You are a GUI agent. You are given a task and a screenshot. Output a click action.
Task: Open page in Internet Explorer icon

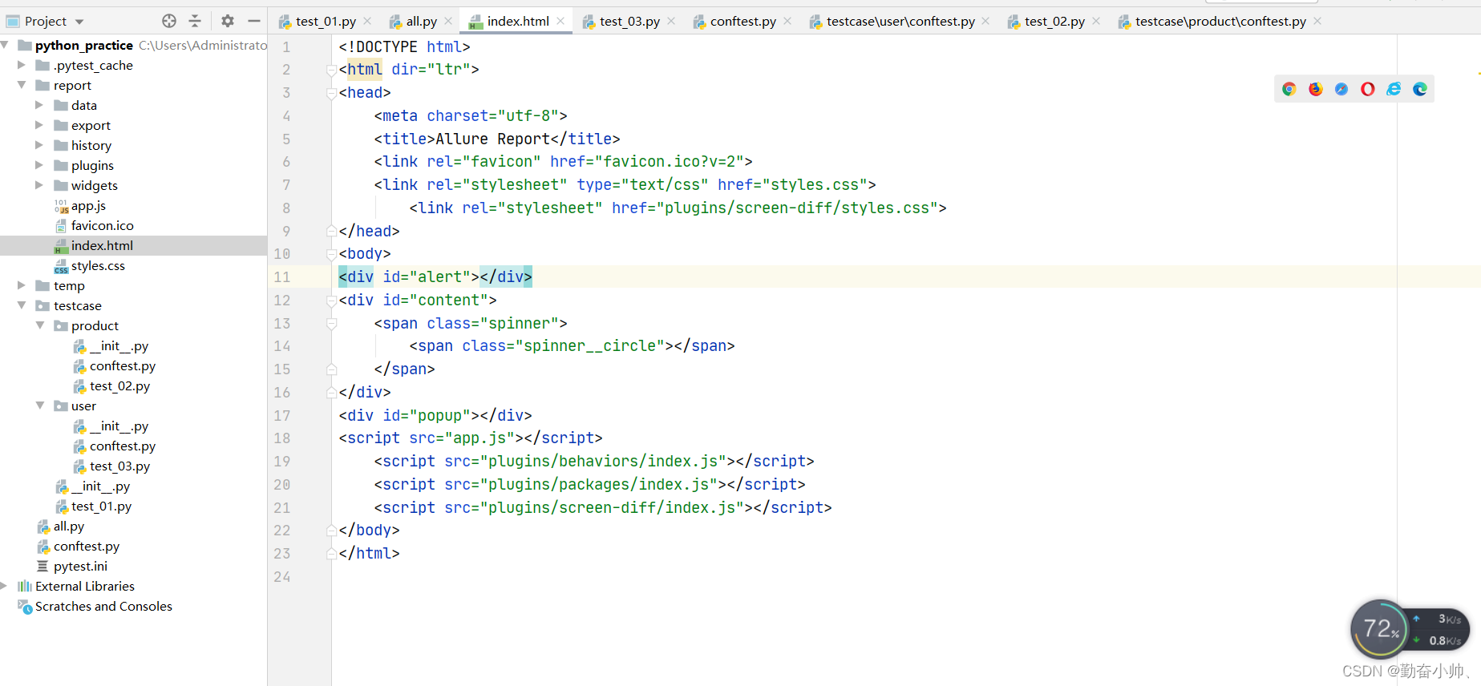(1394, 89)
